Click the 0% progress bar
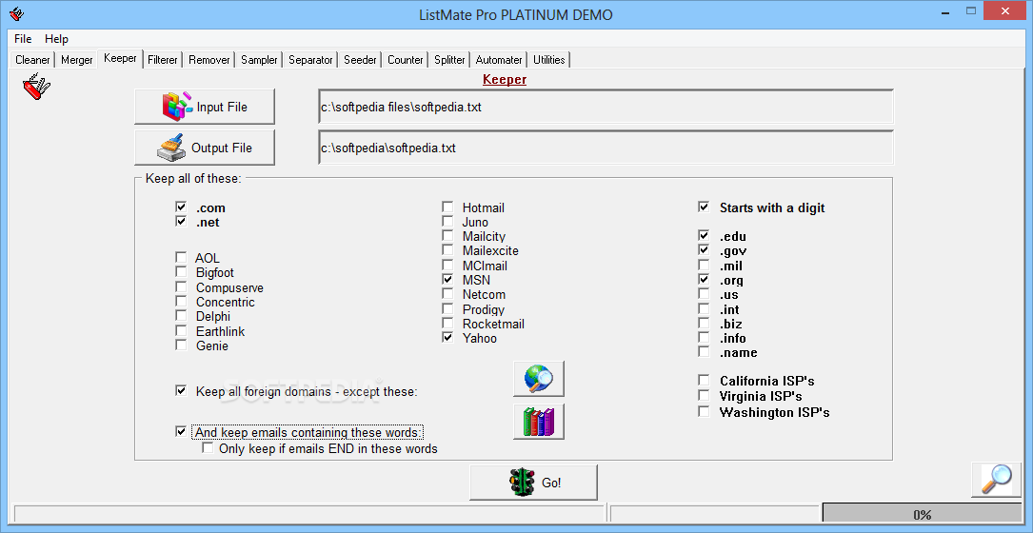This screenshot has height=533, width=1033. pos(922,515)
